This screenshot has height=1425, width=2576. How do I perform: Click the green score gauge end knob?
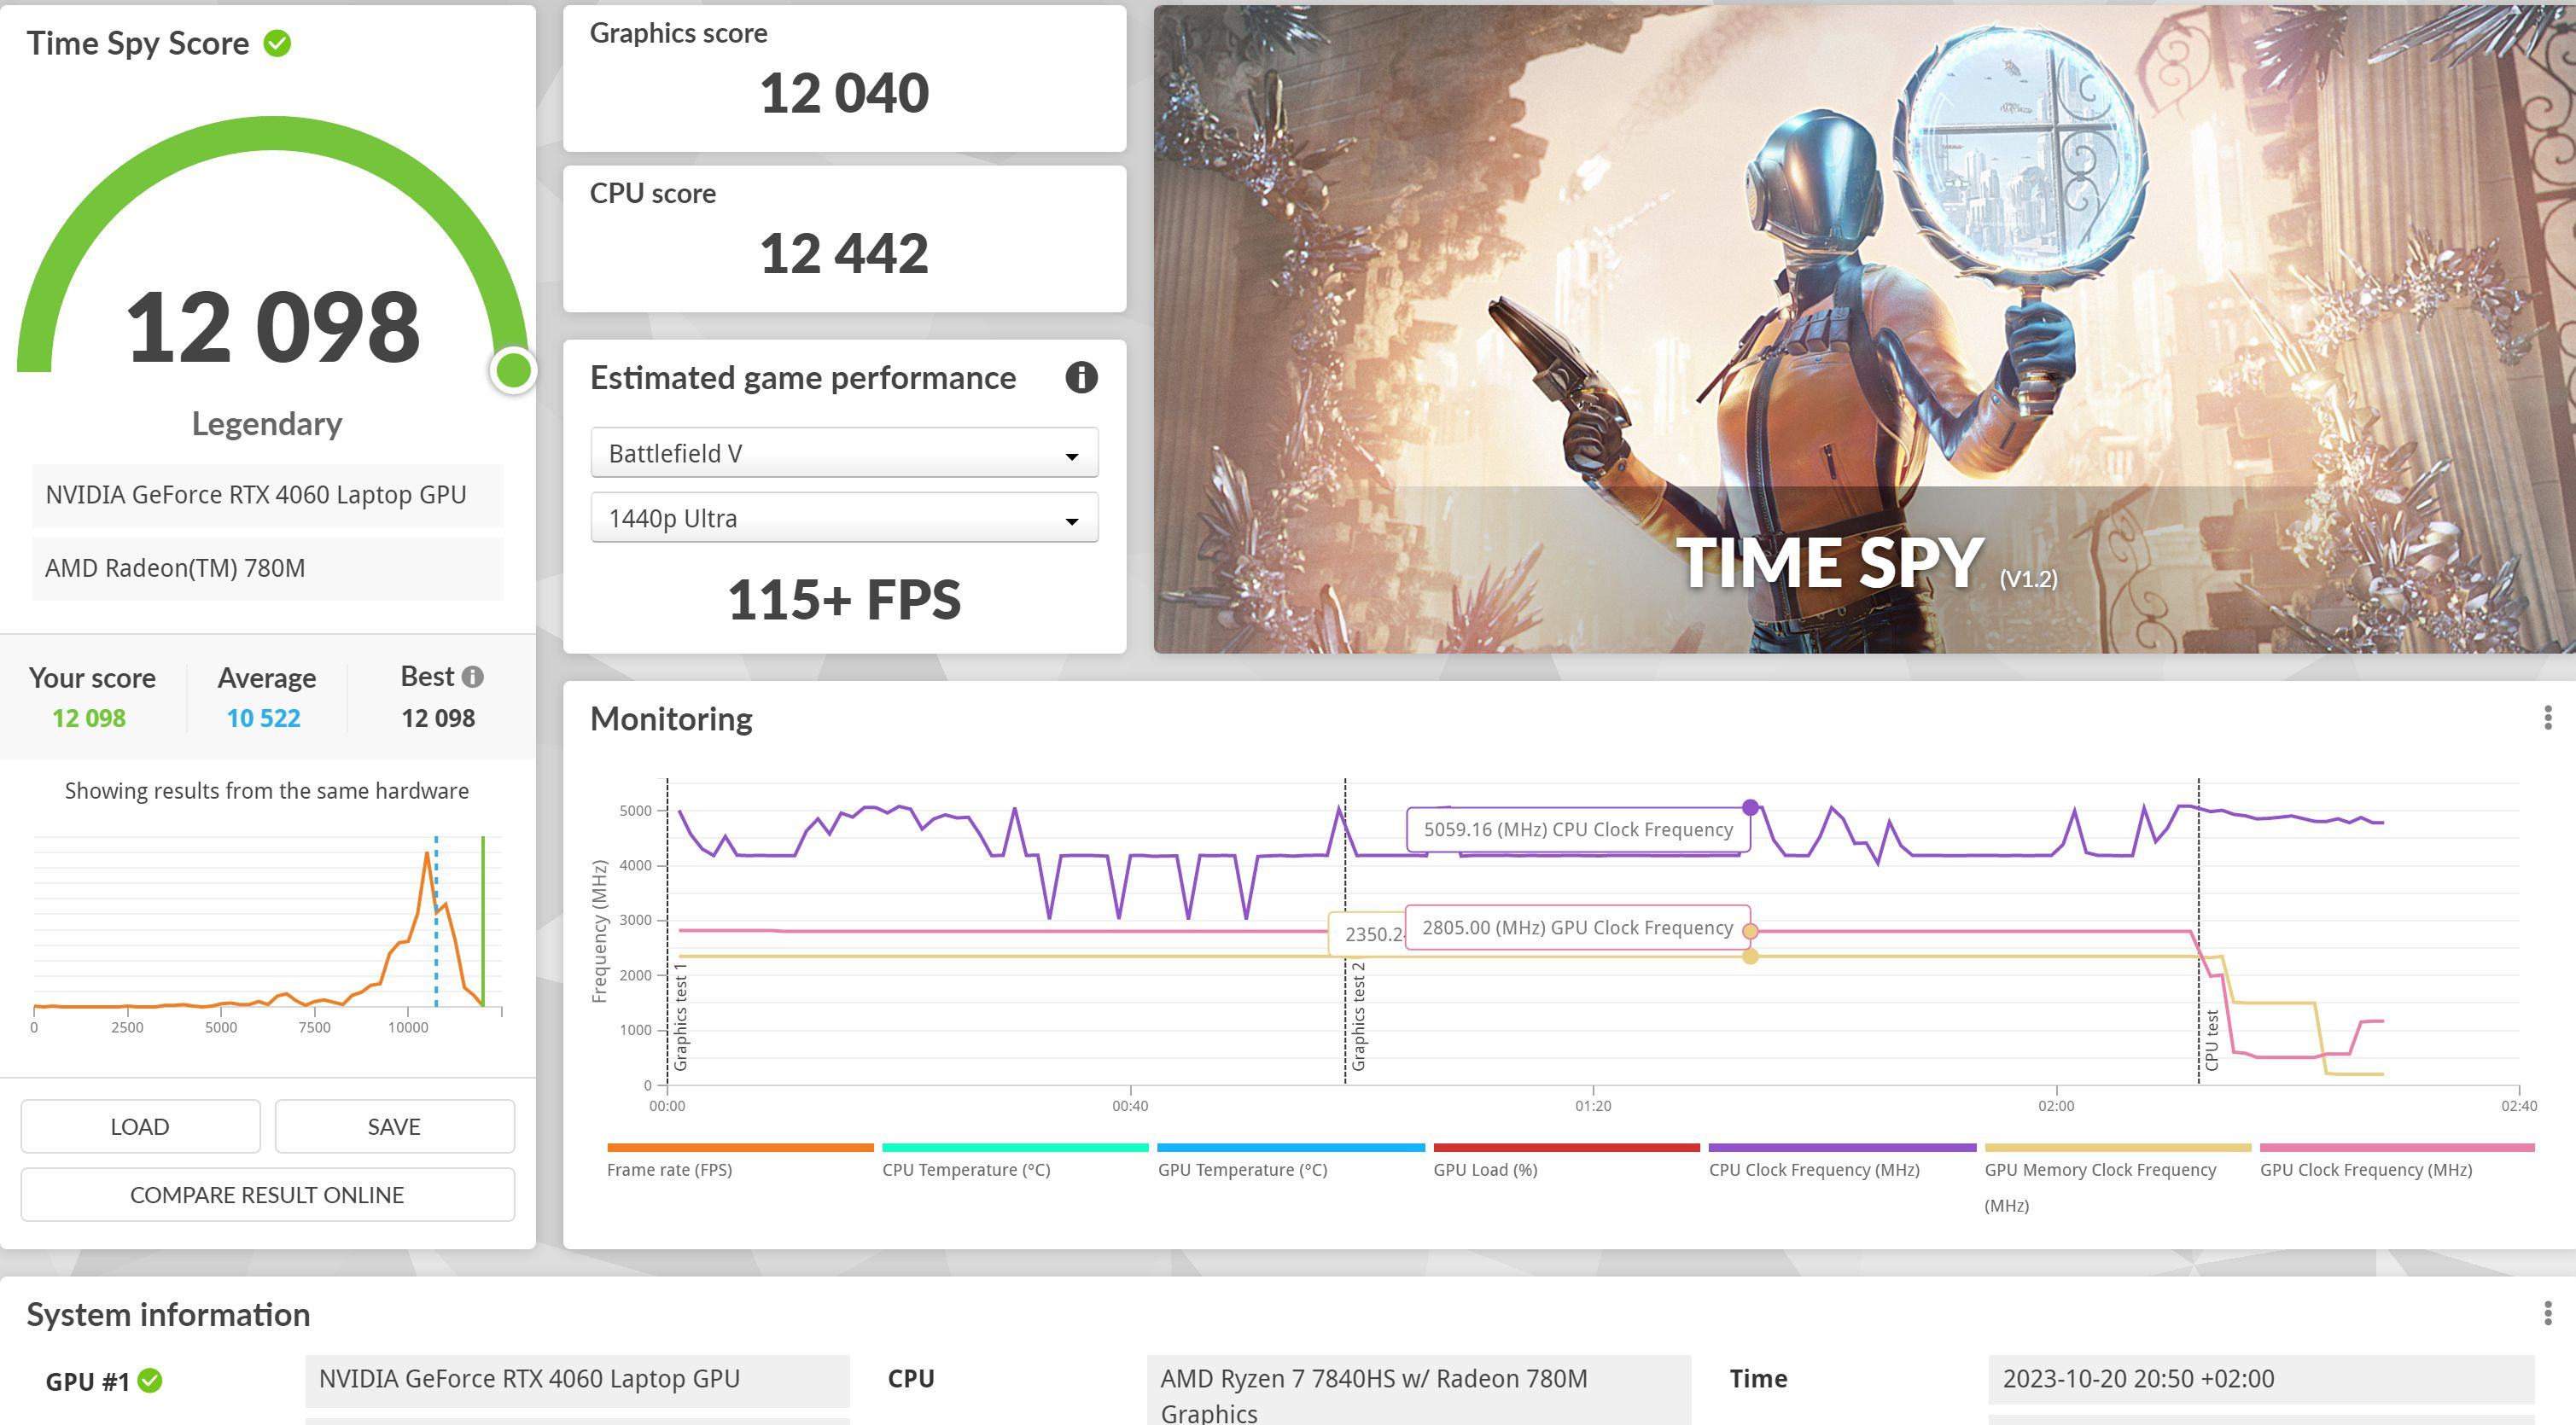[x=513, y=371]
